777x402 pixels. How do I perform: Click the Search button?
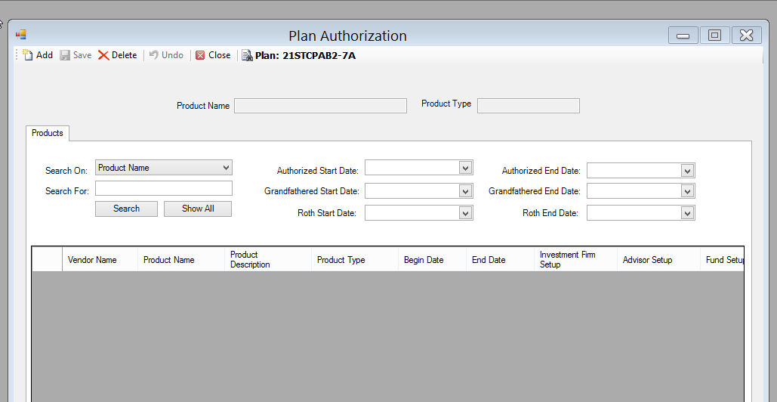click(x=126, y=209)
